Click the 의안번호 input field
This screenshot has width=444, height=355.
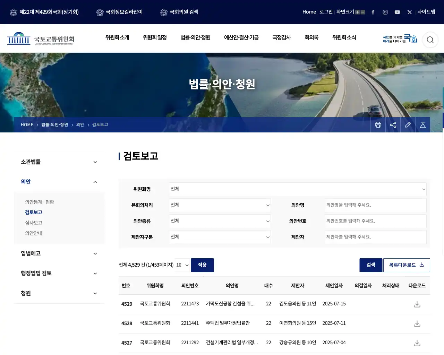[x=376, y=221]
